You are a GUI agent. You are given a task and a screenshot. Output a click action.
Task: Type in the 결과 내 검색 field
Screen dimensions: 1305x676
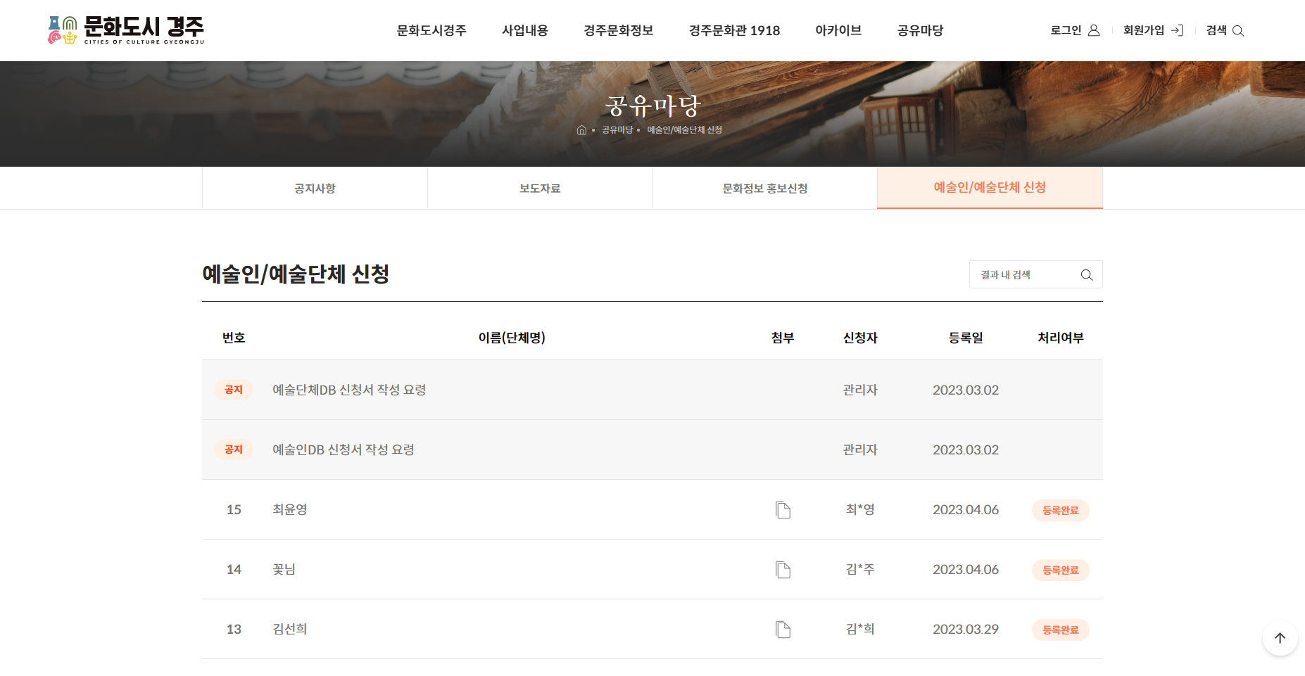pos(1024,275)
